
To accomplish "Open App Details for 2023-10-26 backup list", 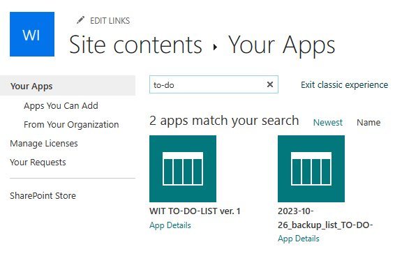I will 299,239.
